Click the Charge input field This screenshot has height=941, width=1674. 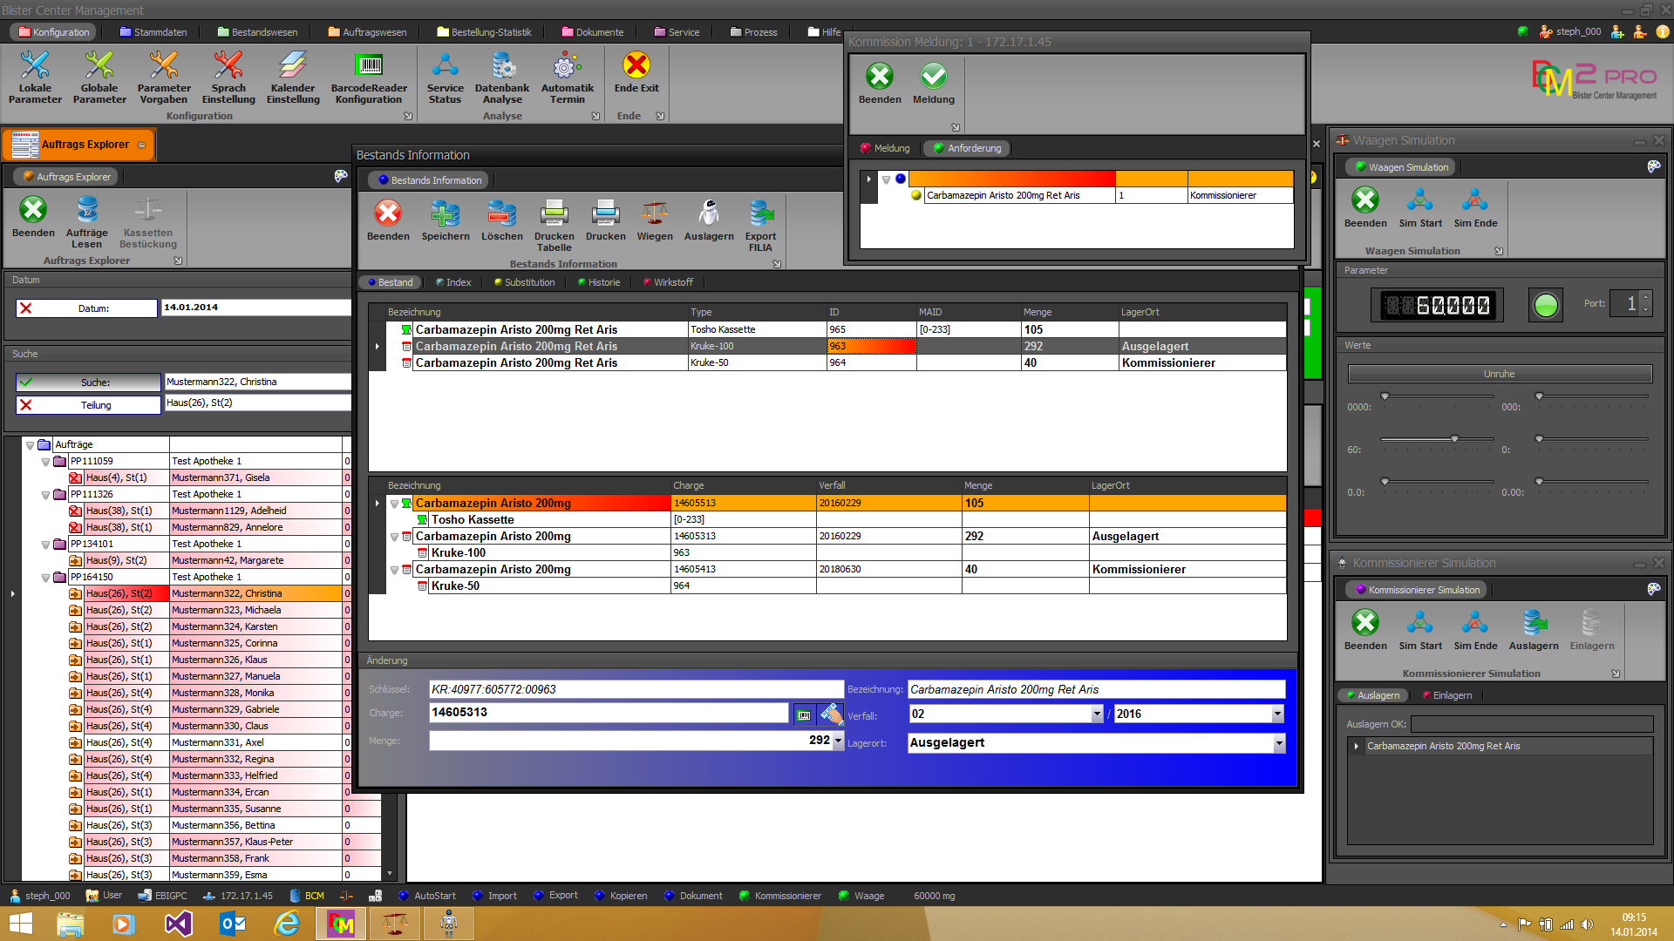click(608, 713)
